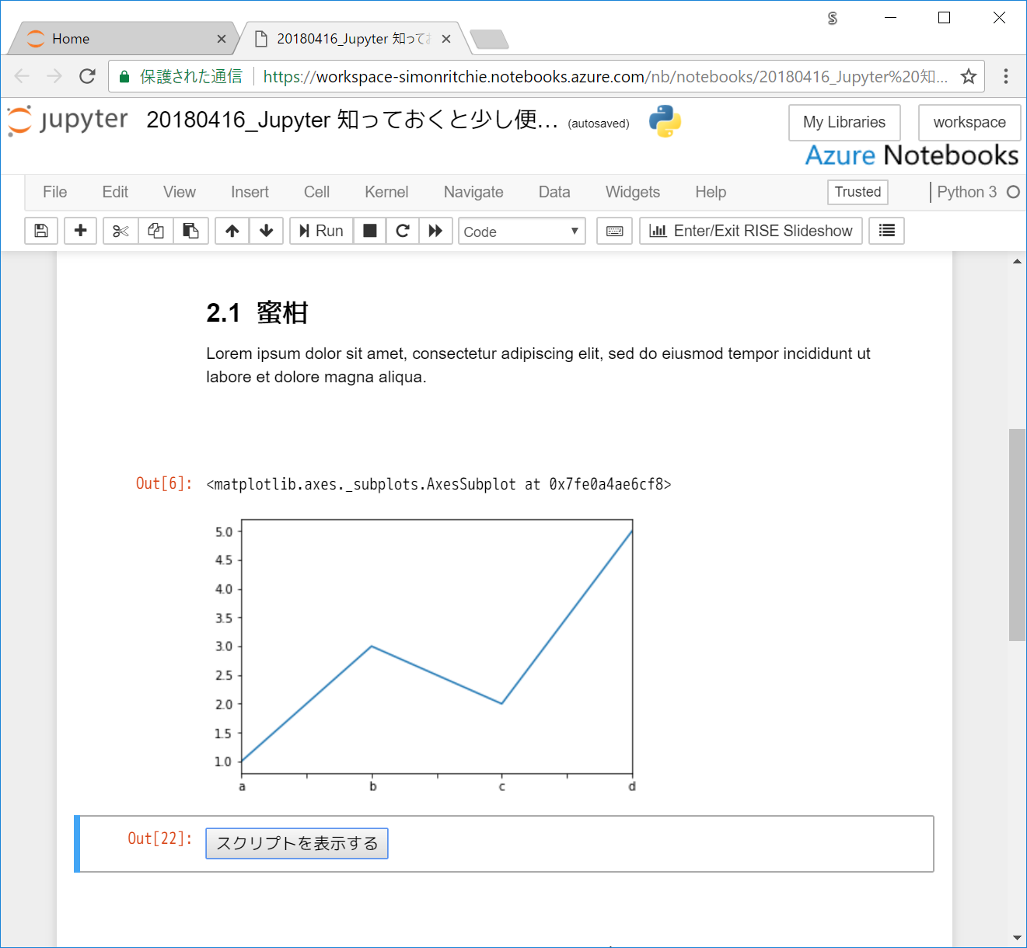
Task: Cut selected cells with the scissors icon
Action: coord(121,231)
